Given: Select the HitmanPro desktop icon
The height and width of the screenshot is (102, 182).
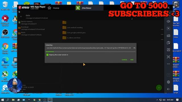Looking at the screenshot, I should point(5,89).
